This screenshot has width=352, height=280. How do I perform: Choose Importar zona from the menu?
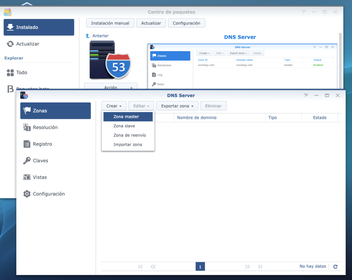click(x=128, y=144)
